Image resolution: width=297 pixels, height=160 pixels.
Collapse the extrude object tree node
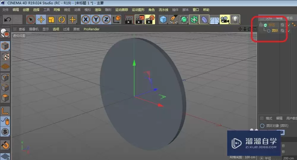[261, 25]
